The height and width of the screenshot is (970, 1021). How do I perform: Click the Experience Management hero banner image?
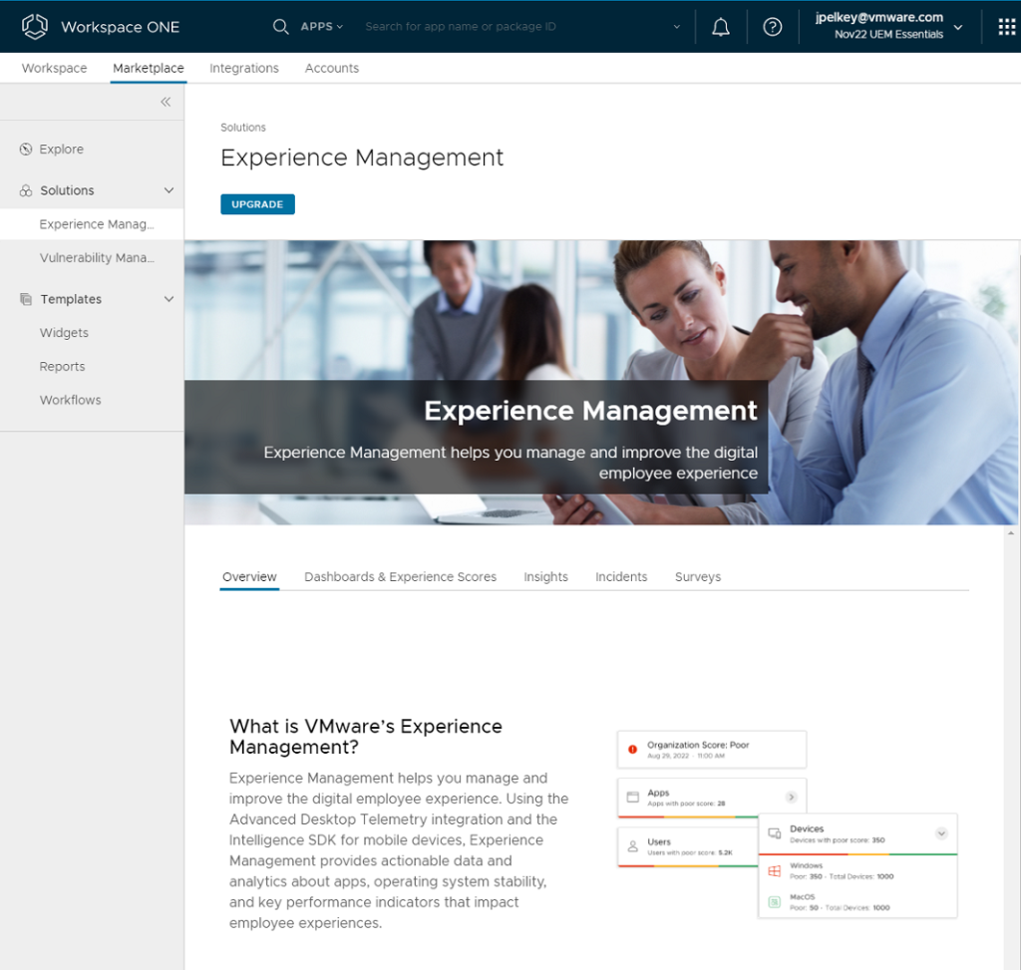[x=601, y=383]
